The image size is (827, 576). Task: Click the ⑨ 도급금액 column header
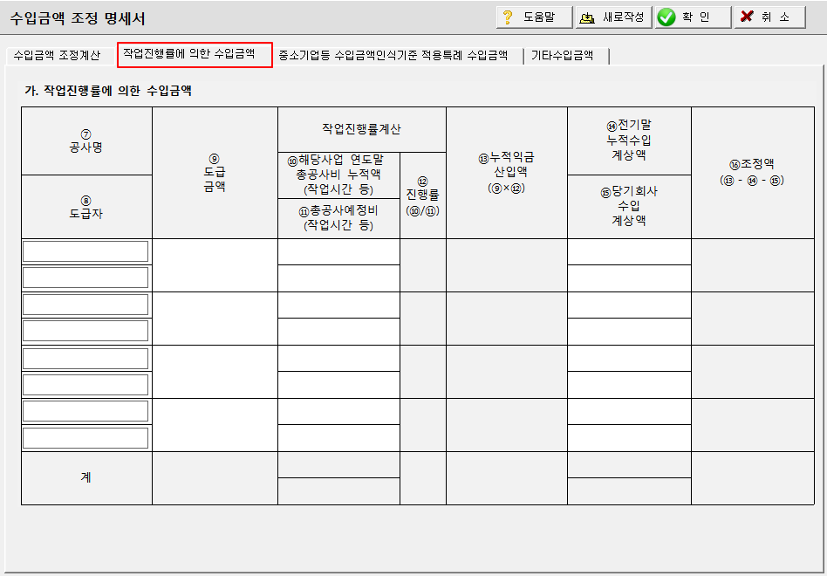(215, 173)
